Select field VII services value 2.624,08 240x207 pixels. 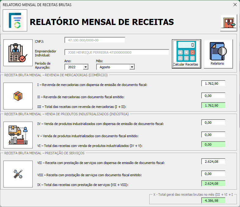coord(213,161)
